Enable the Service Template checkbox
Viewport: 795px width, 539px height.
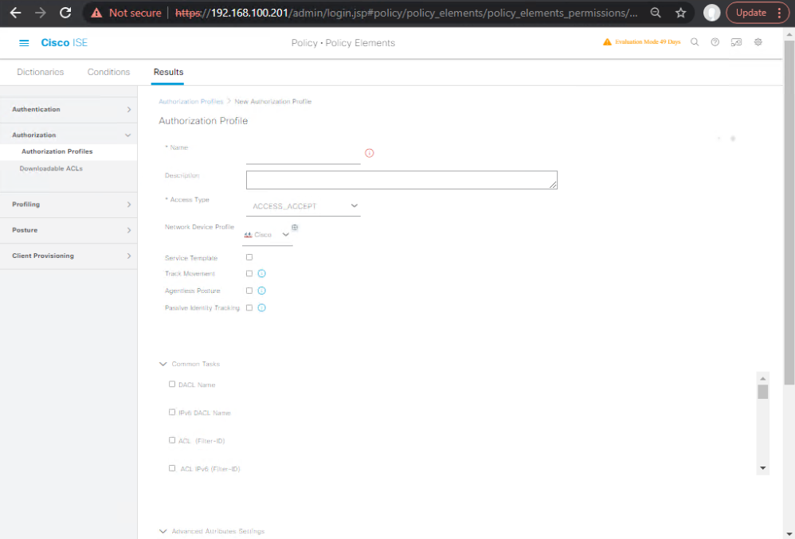[x=249, y=257]
